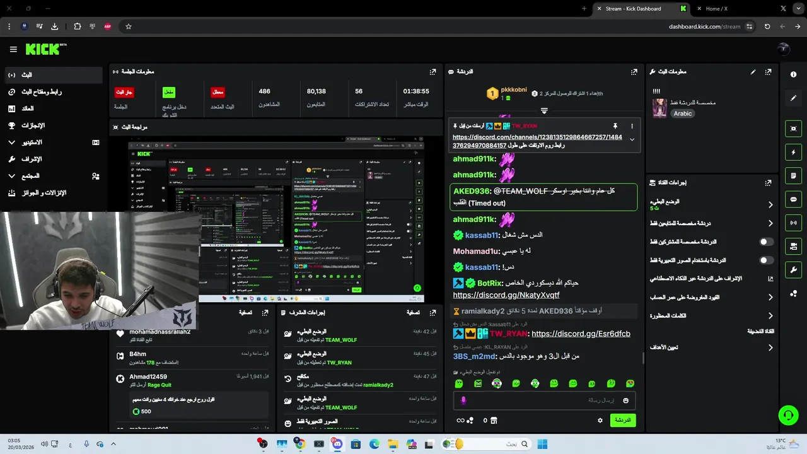The image size is (807, 454).
Task: Open chat settings gear icon
Action: (x=600, y=420)
